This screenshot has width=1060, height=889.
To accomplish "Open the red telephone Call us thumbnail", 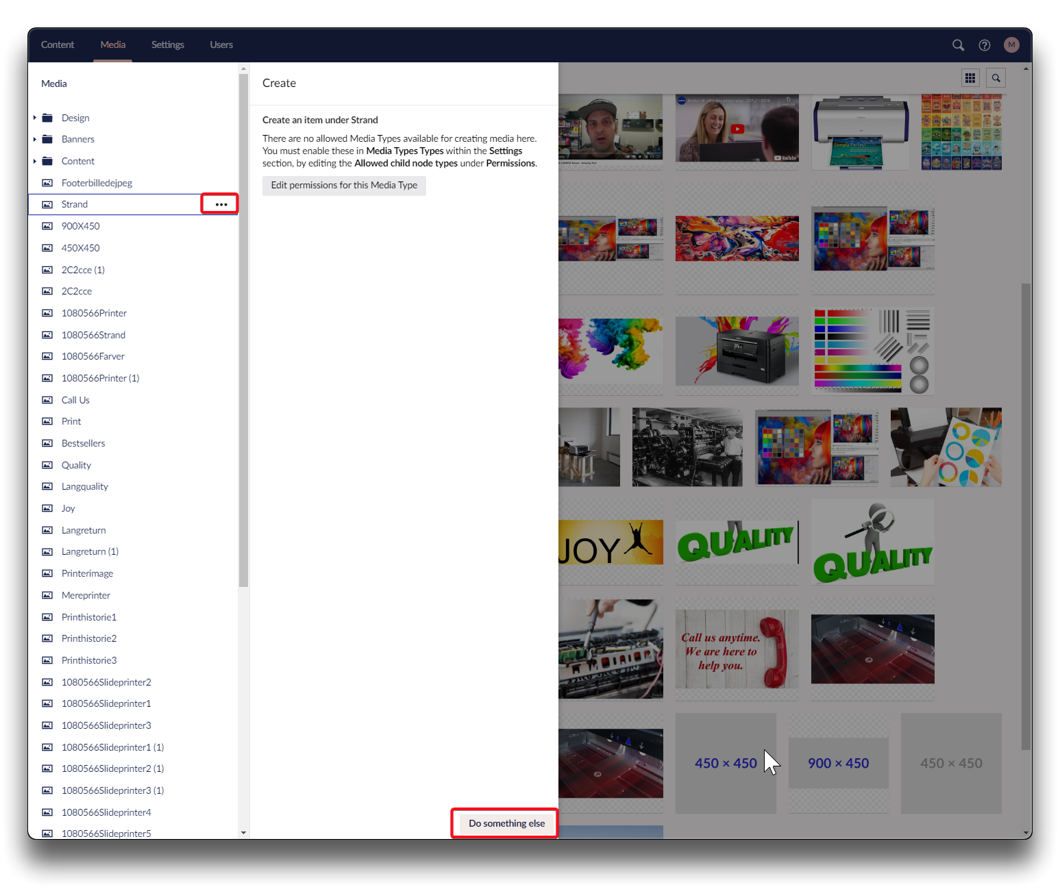I will 737,649.
